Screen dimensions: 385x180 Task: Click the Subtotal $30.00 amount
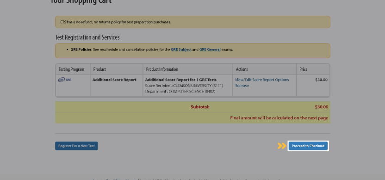(322, 107)
